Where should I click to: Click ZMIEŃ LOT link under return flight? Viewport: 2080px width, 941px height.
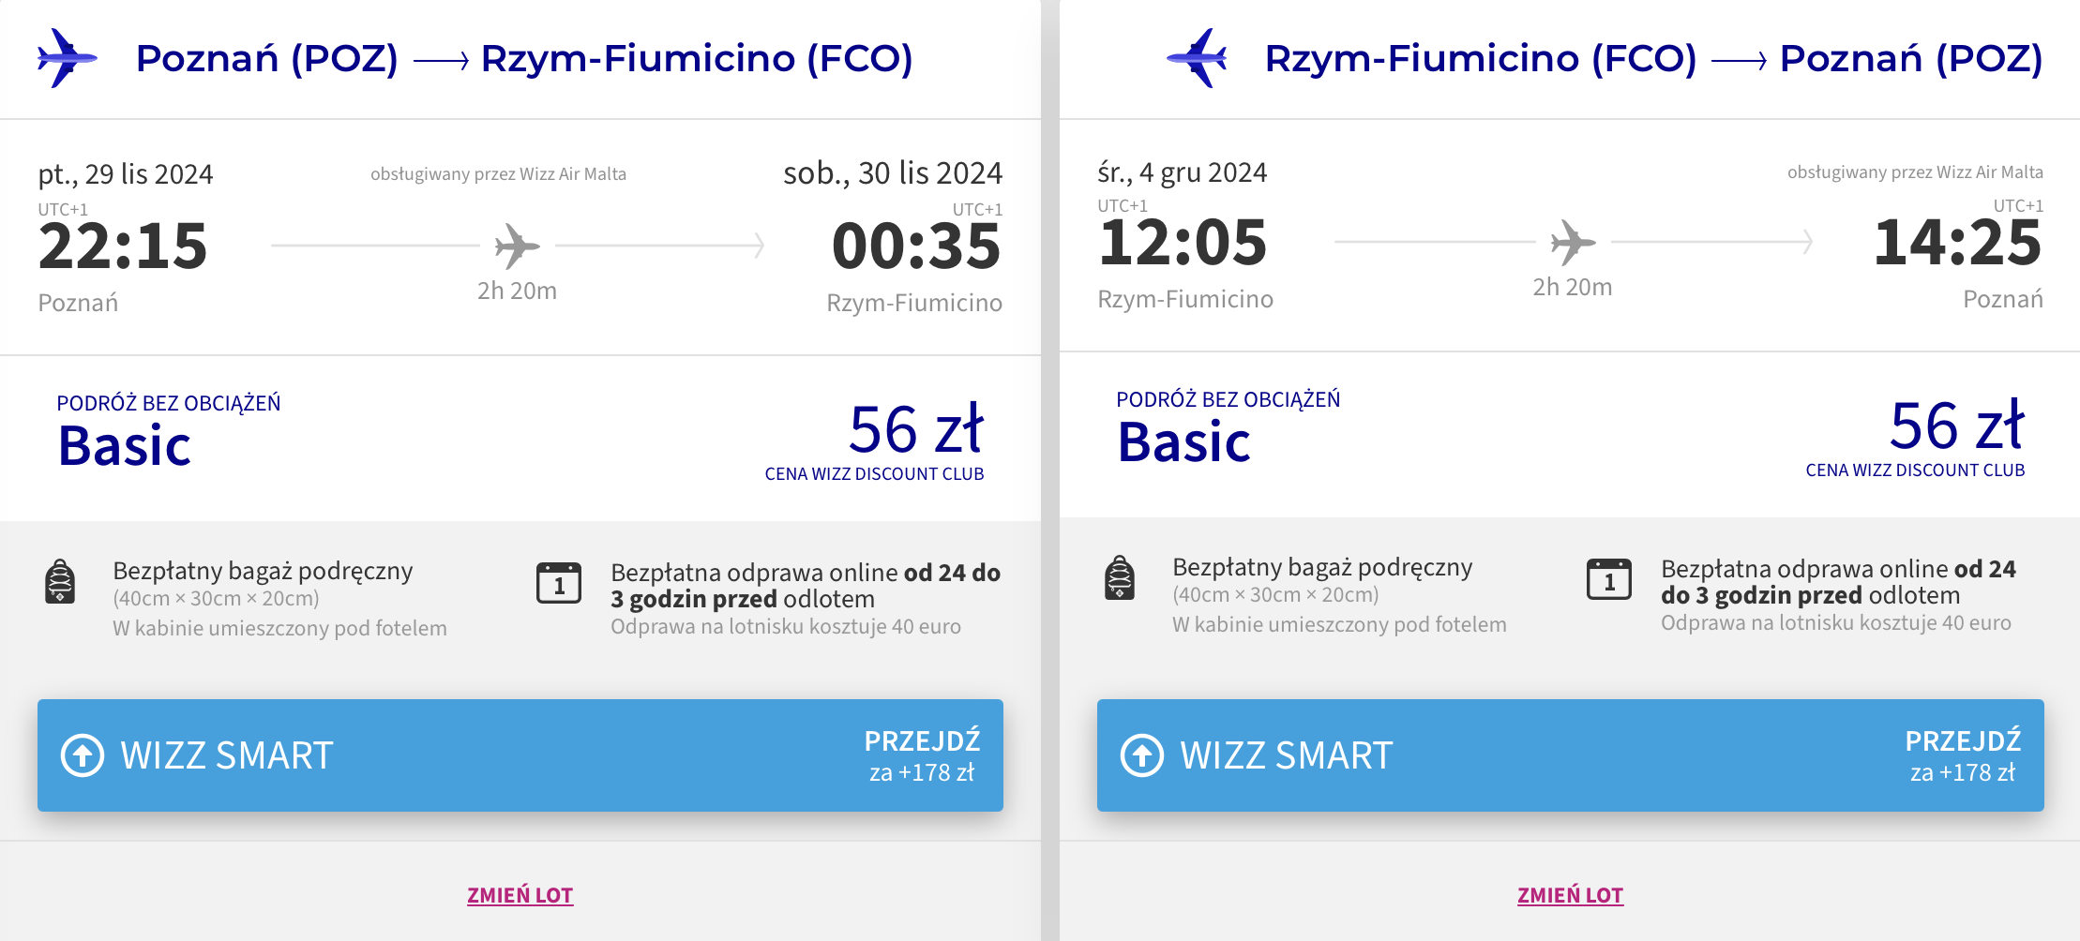[1571, 895]
